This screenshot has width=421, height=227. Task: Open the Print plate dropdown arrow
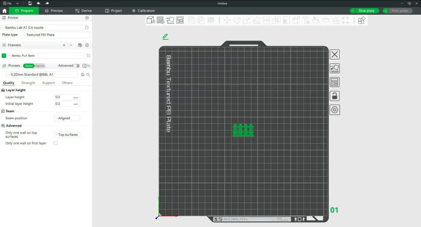click(x=386, y=11)
